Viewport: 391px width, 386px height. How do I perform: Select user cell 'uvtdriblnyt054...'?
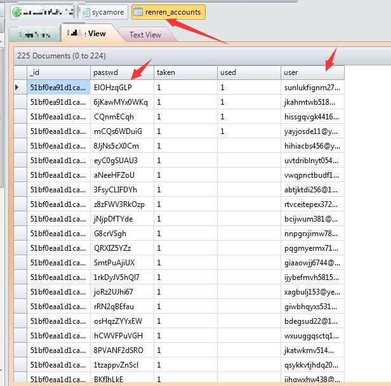pos(312,161)
